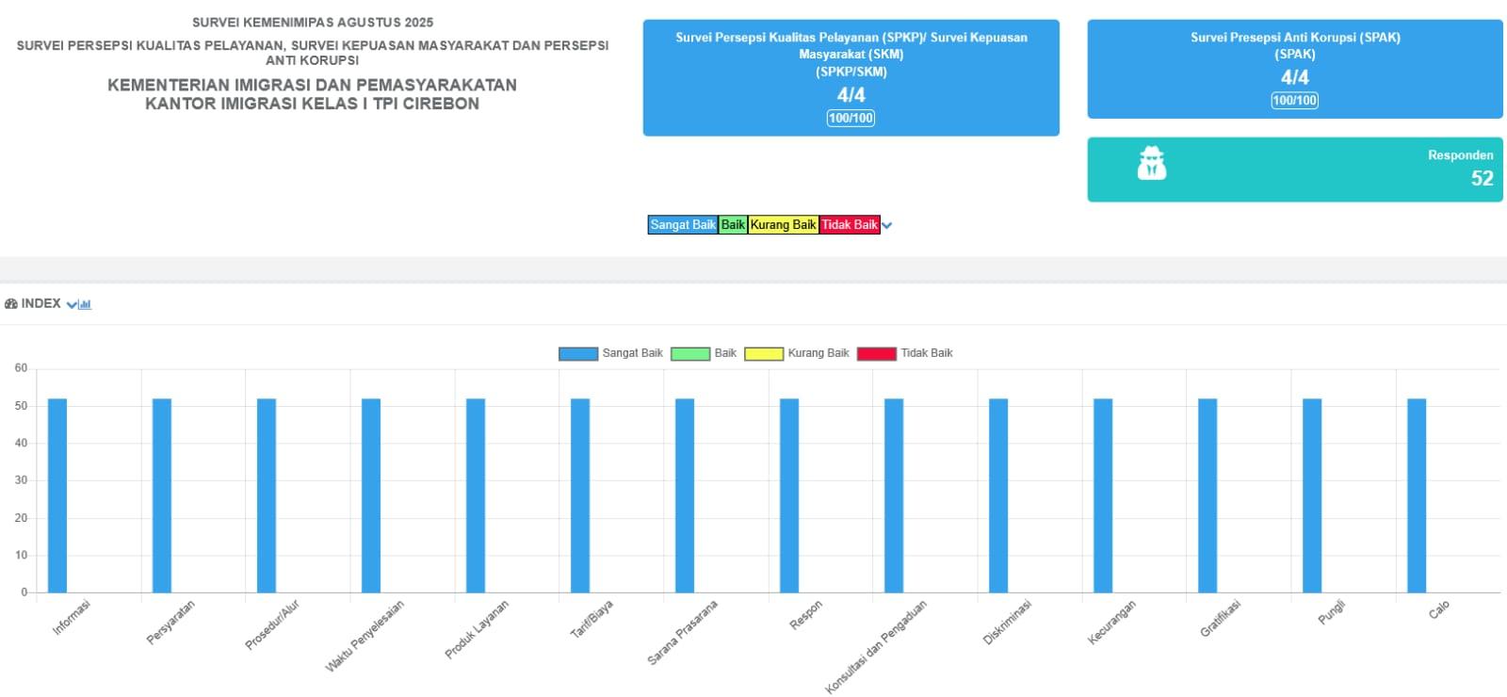Open the bar chart icon next to INDEX

pyautogui.click(x=86, y=304)
